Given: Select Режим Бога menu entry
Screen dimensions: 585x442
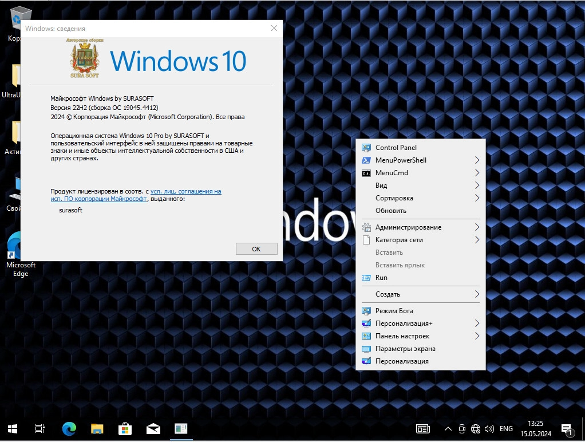Looking at the screenshot, I should 394,311.
